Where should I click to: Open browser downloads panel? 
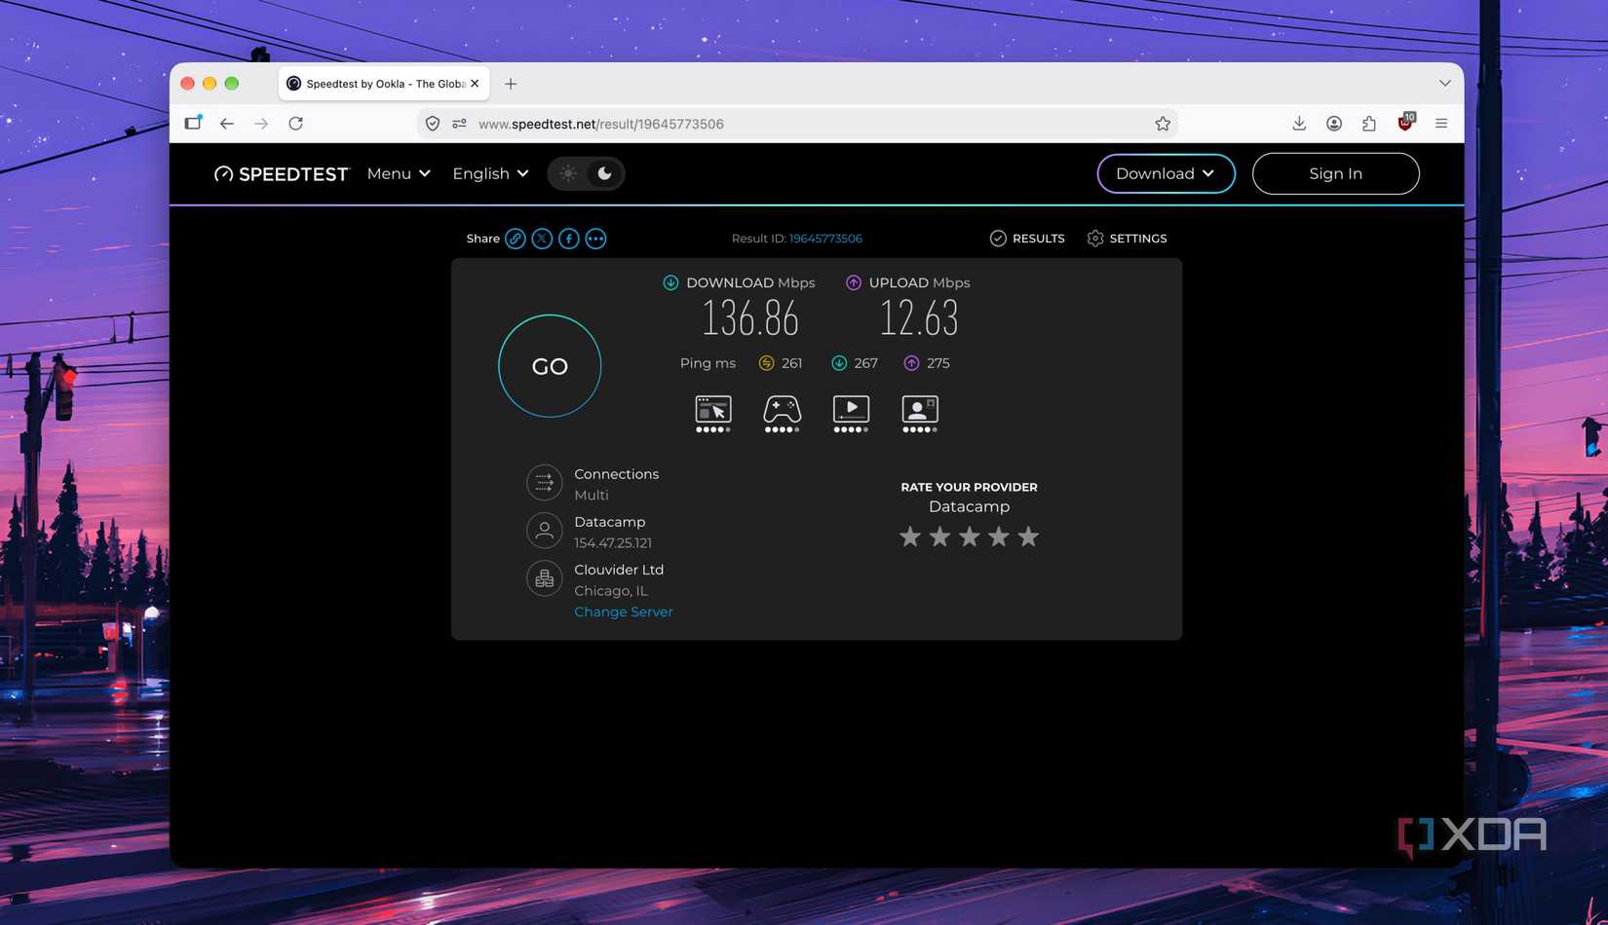(1299, 124)
